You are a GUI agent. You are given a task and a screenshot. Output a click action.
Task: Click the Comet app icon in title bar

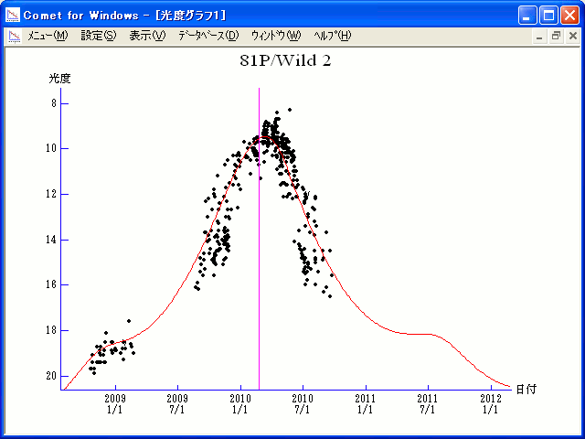pos(13,16)
